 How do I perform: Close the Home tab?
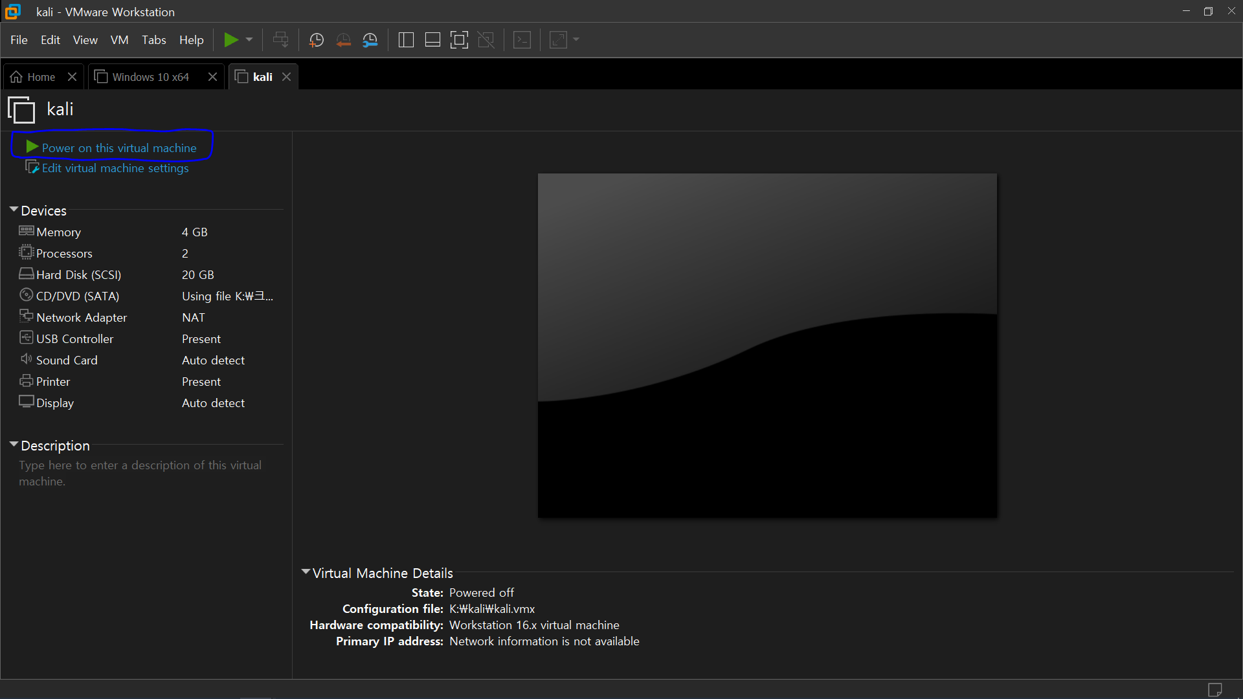click(73, 77)
